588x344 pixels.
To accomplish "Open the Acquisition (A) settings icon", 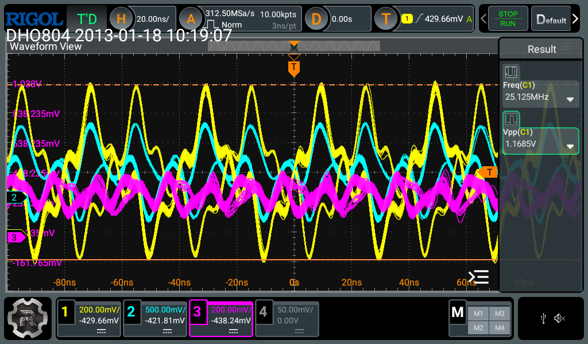I will tap(190, 19).
